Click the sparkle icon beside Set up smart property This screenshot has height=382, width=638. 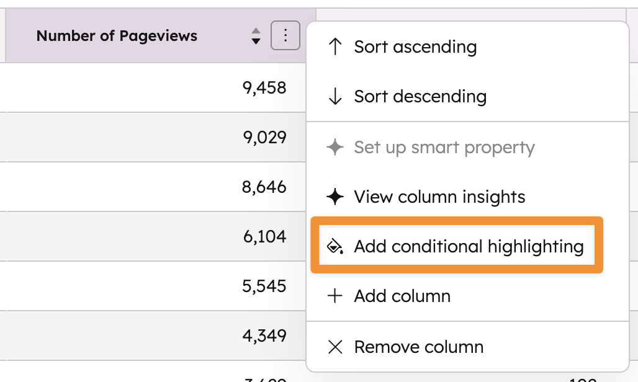pos(335,148)
